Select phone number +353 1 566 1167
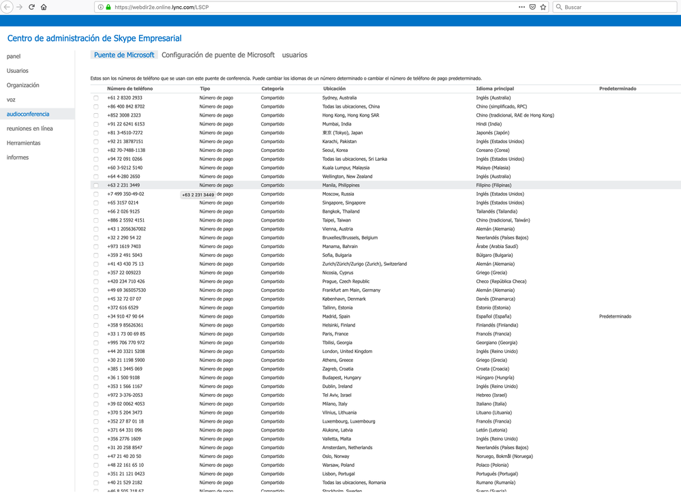The width and height of the screenshot is (681, 501). [x=125, y=386]
